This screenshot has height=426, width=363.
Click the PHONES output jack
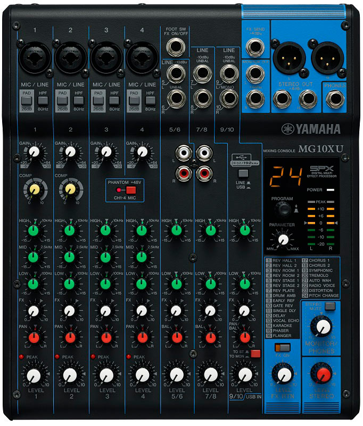334,99
